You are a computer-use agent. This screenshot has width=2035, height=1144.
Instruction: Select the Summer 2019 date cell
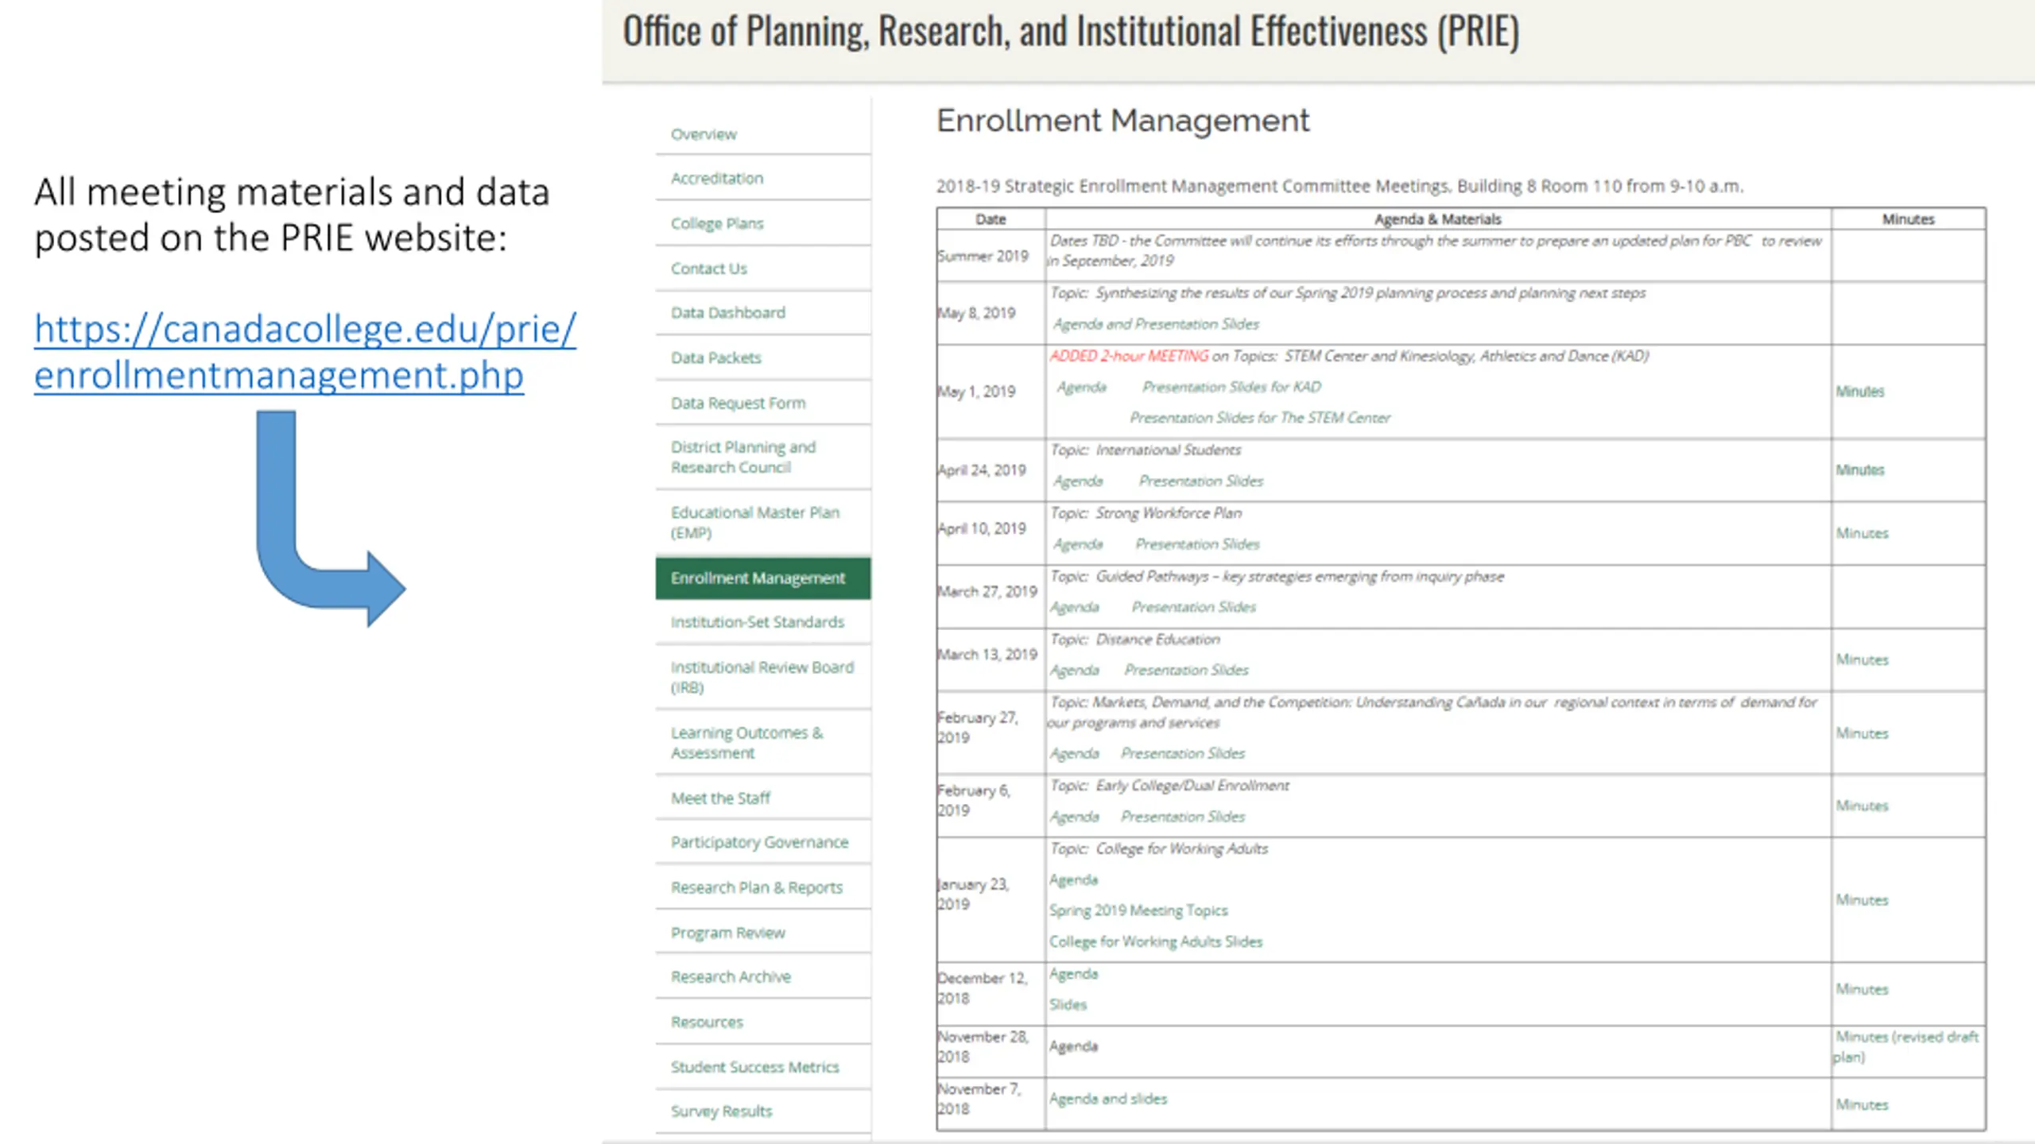click(x=990, y=256)
